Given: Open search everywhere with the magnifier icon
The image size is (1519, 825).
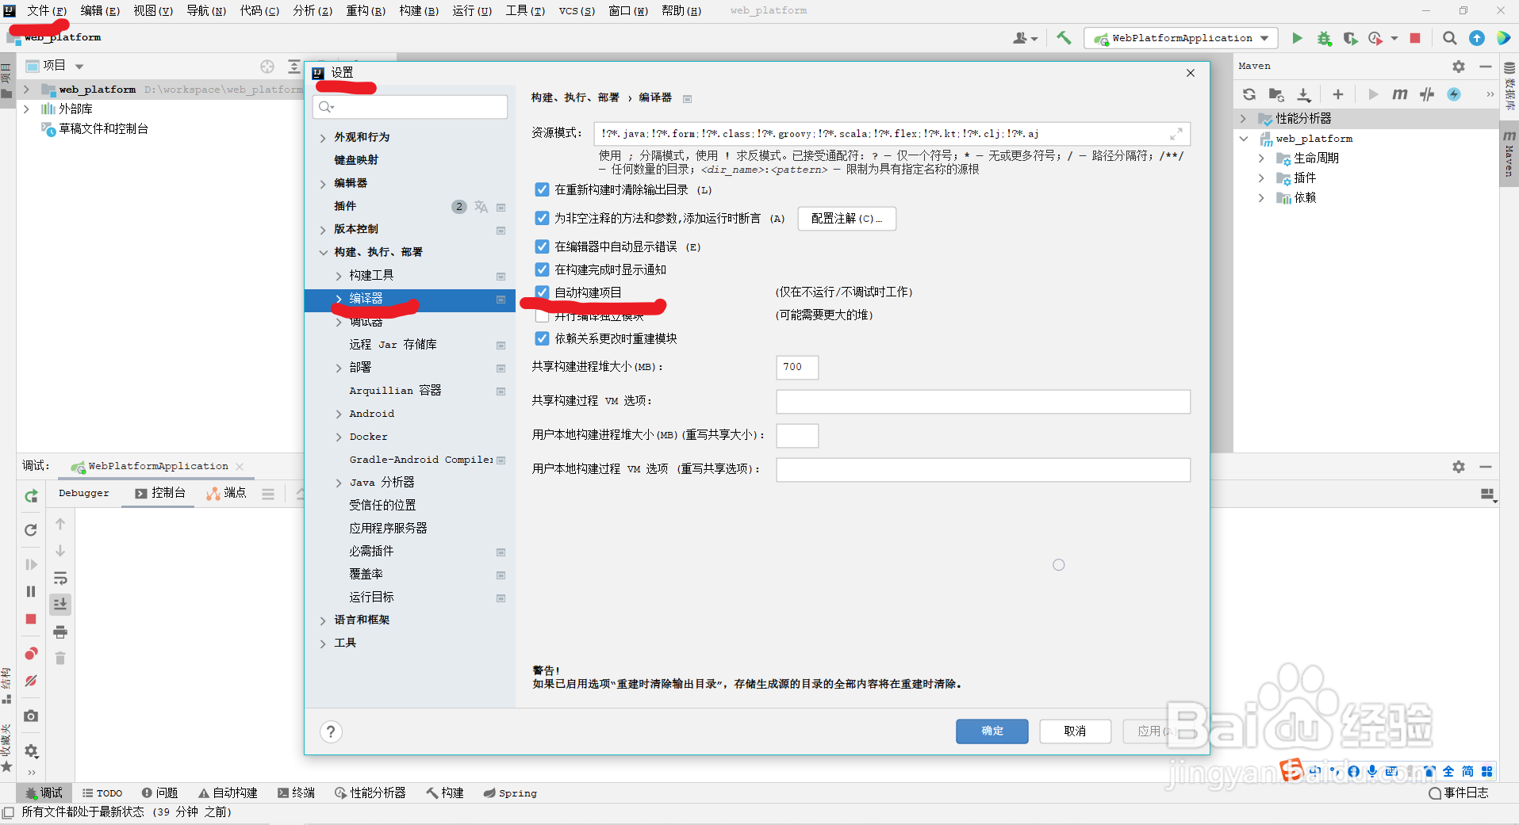Looking at the screenshot, I should tap(1448, 37).
